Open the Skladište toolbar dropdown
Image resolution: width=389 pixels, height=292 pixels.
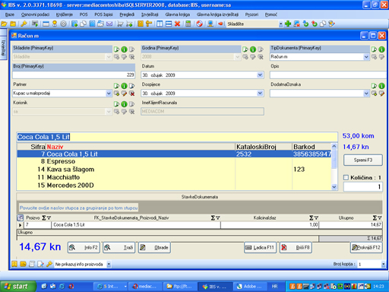[280, 24]
